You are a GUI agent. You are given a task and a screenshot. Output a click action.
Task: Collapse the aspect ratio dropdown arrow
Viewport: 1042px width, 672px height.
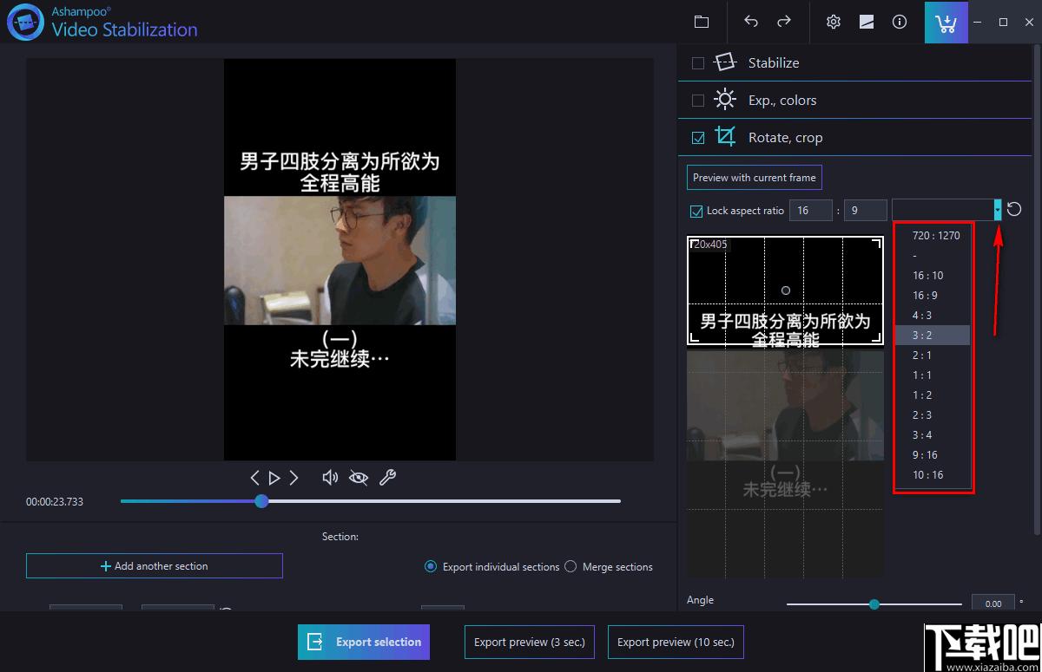(998, 210)
